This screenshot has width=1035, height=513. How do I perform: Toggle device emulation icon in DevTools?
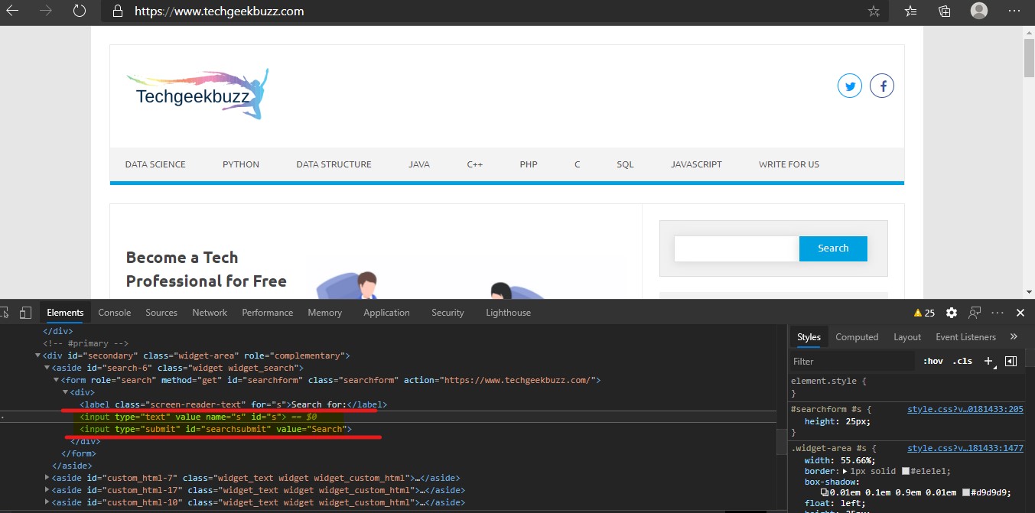(x=25, y=313)
